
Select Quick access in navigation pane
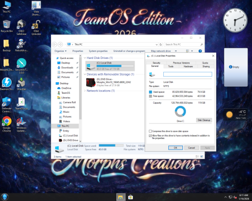(x=67, y=58)
